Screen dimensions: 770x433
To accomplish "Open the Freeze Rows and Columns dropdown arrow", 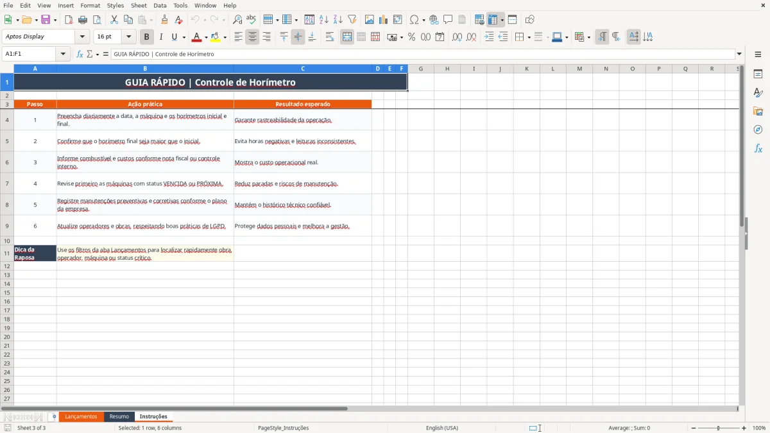I will 502,20.
